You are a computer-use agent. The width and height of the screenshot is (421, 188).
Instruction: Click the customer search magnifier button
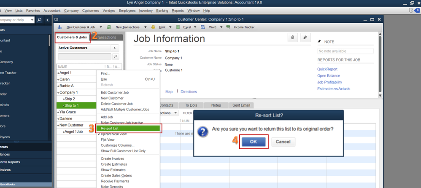[x=116, y=56]
